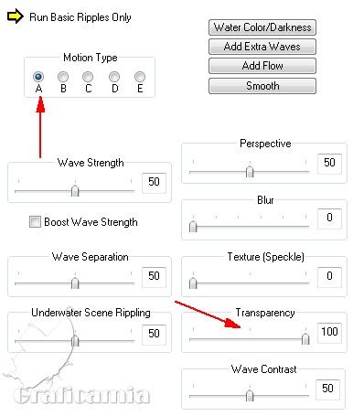
Task: Click the Transparency value field showing 100
Action: [x=329, y=332]
